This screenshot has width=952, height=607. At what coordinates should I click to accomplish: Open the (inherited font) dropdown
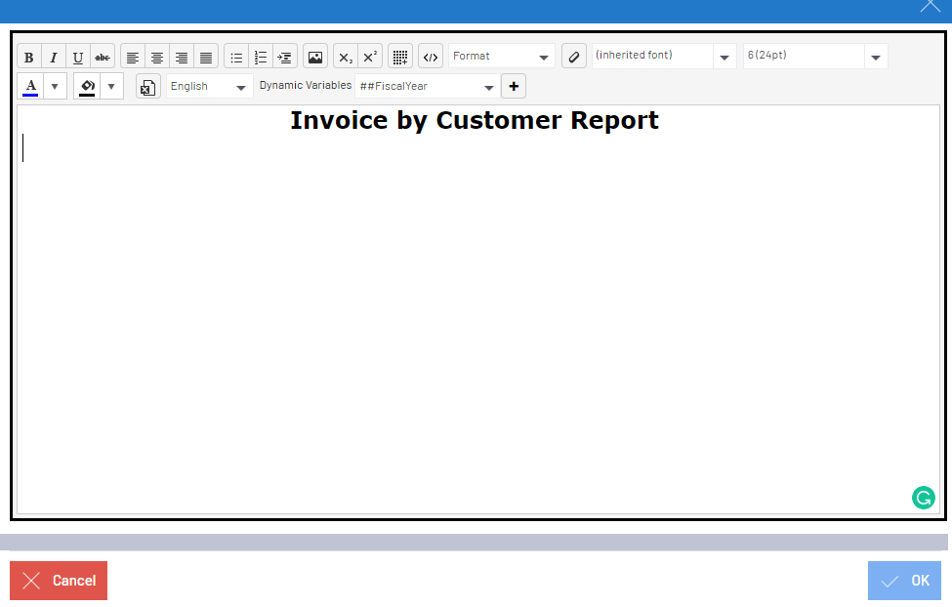[x=664, y=56]
